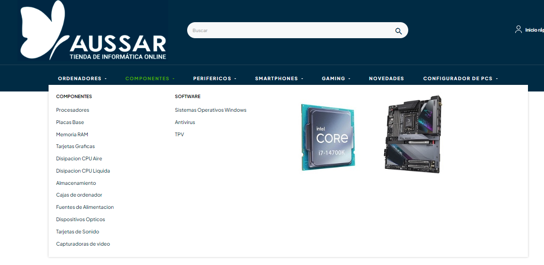Viewport: 544px width, 265px height.
Task: Open Disipacion CPU Aire category
Action: [79, 158]
